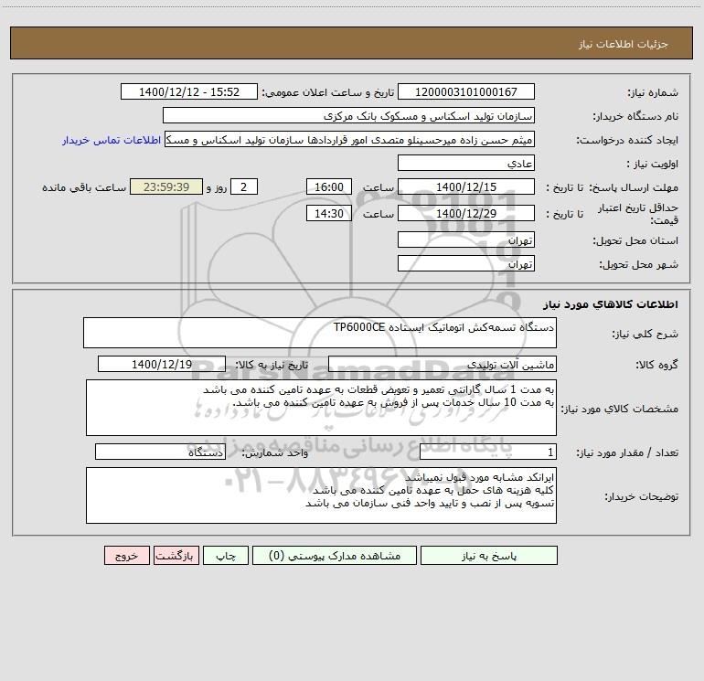Screen dimensions: 704x681
Task: Click the حداقل تاریخ اعتبار قیمت label
Action: pyautogui.click(x=638, y=214)
